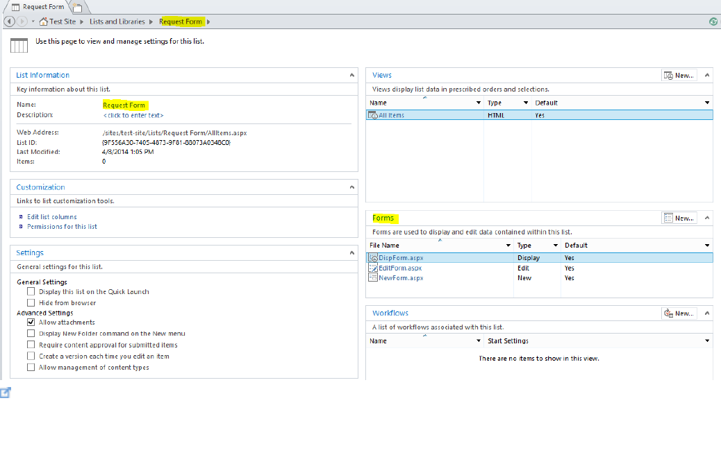This screenshot has height=473, width=721.
Task: Click the Views panel title
Action: [381, 76]
